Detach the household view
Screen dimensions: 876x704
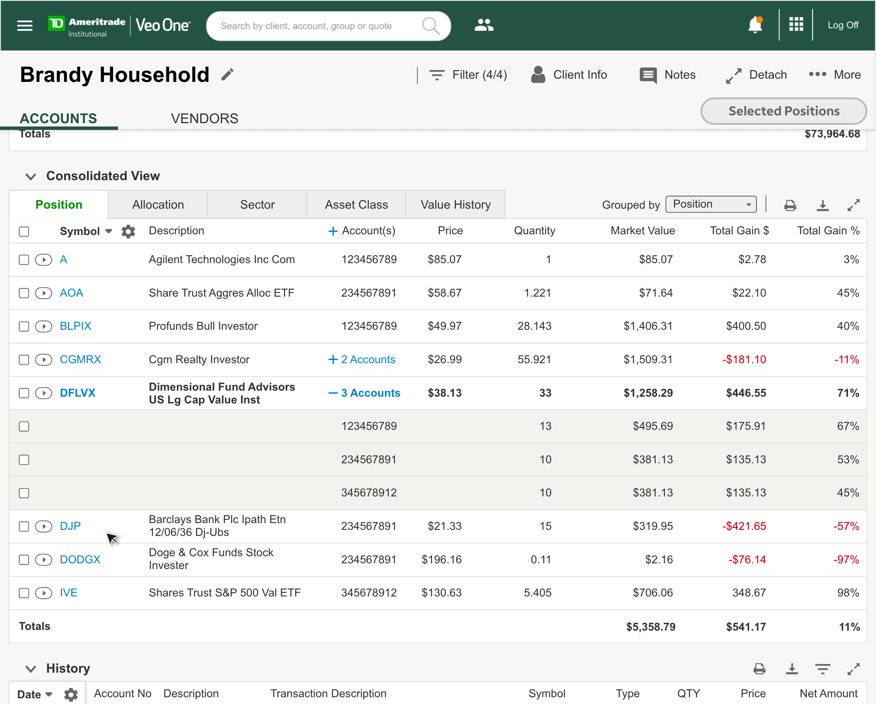tap(756, 75)
